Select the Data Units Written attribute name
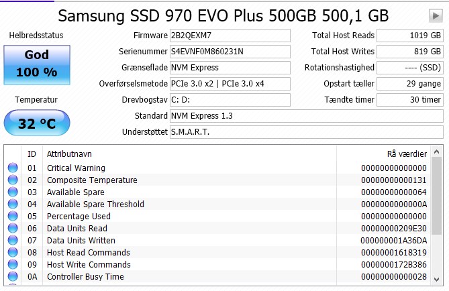The width and height of the screenshot is (449, 291). (81, 240)
